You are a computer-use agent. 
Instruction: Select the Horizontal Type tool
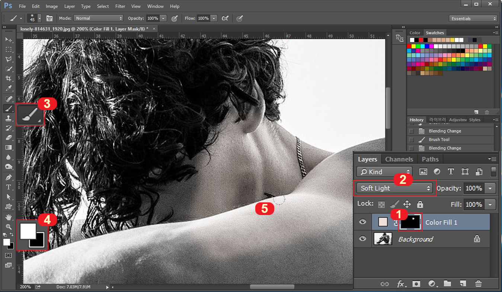(x=8, y=187)
